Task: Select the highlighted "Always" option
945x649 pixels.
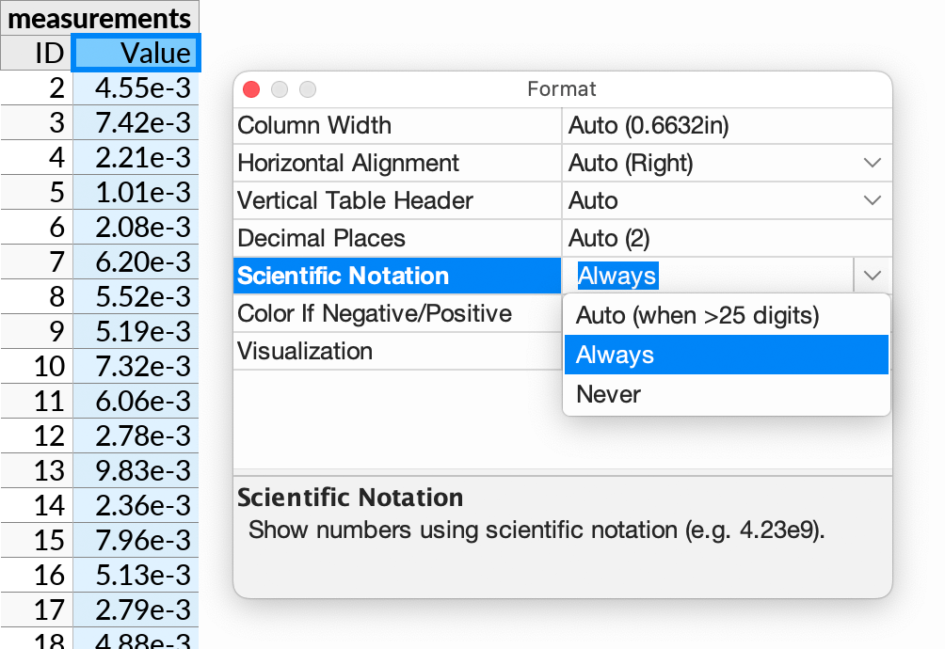Action: 617,355
